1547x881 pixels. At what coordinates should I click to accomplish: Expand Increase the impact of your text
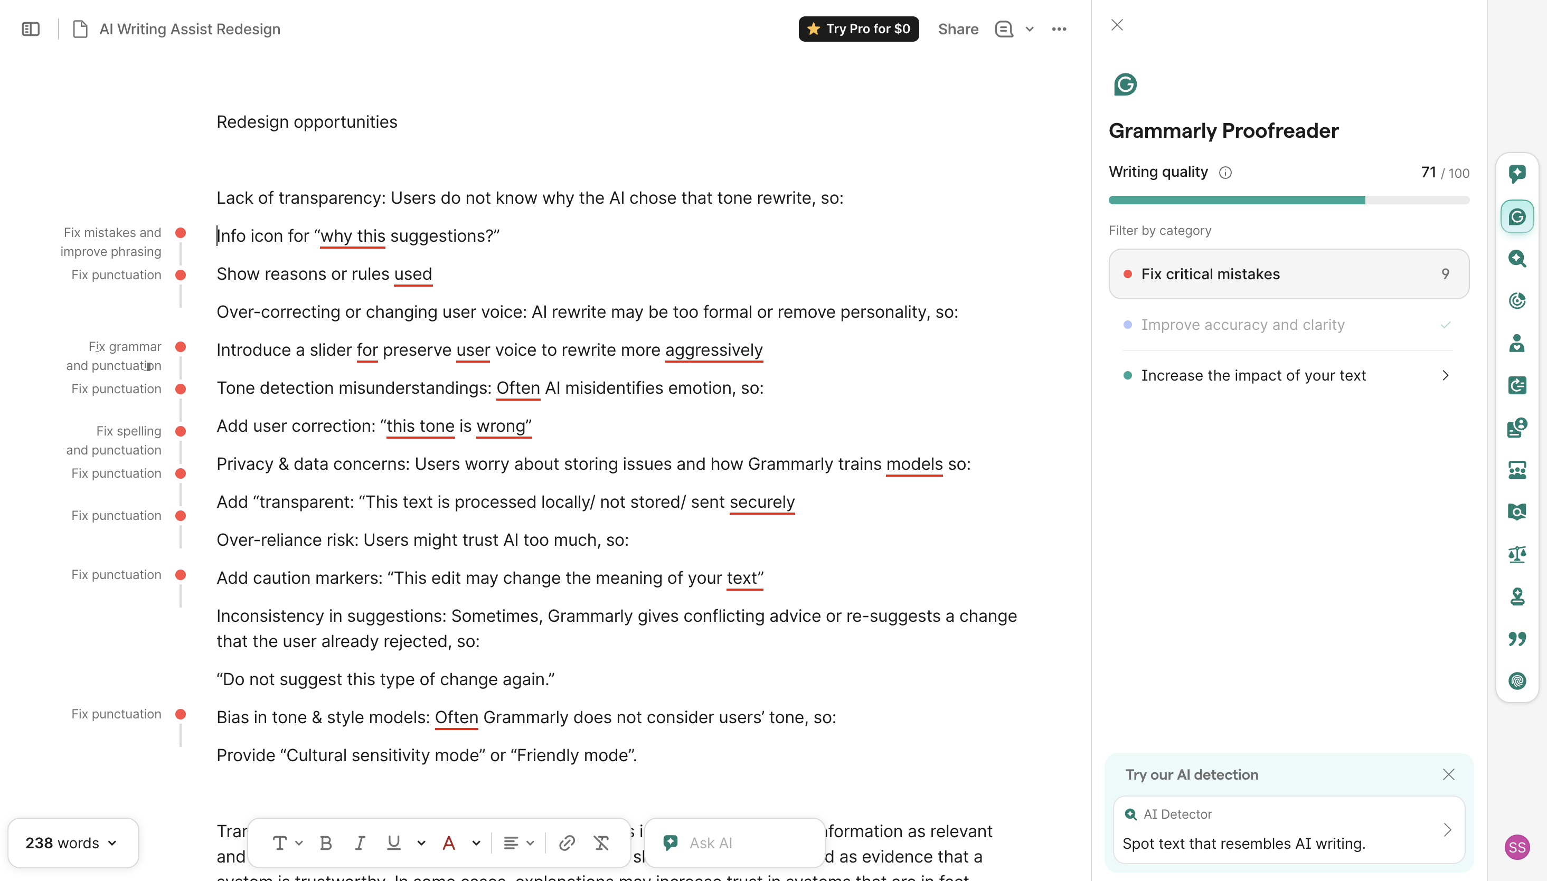click(x=1289, y=376)
